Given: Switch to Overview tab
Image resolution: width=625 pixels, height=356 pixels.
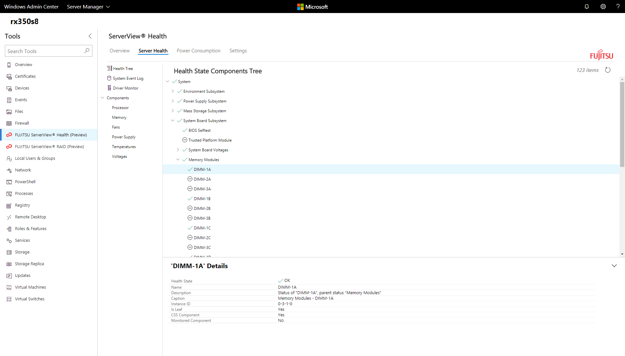Looking at the screenshot, I should [x=120, y=51].
